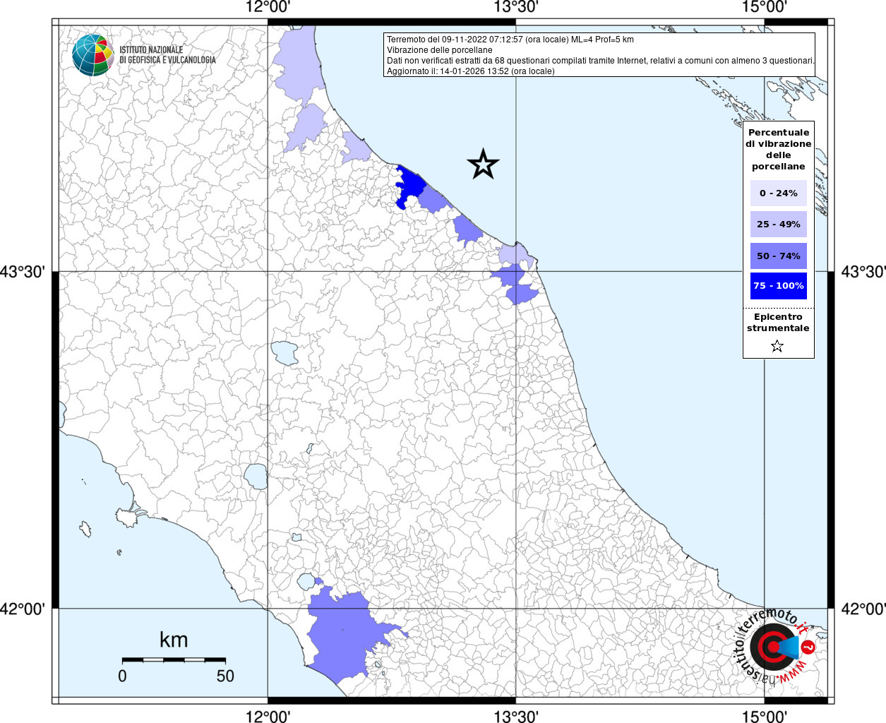Click the 15°00' label on bottom axis
The height and width of the screenshot is (723, 886).
(765, 716)
